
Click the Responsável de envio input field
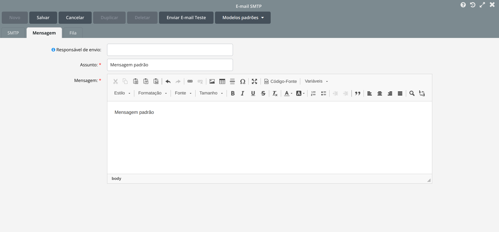pyautogui.click(x=170, y=50)
